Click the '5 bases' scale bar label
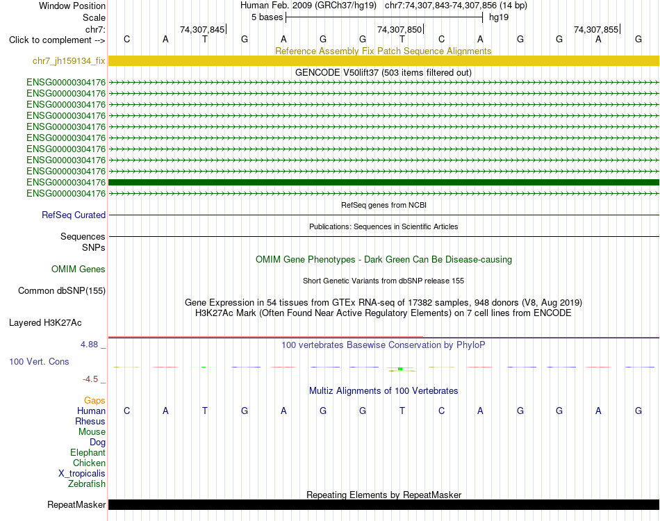The image size is (660, 521). pyautogui.click(x=267, y=17)
